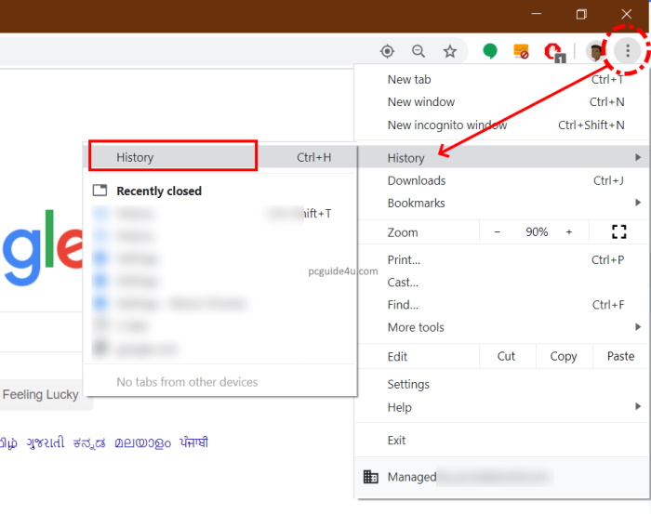Open the Punjabi language link

(193, 442)
